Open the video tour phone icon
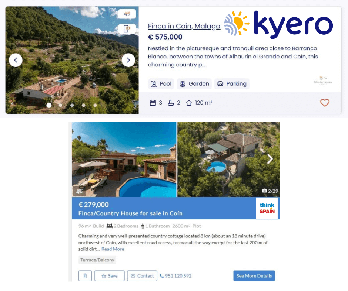 coord(127,28)
